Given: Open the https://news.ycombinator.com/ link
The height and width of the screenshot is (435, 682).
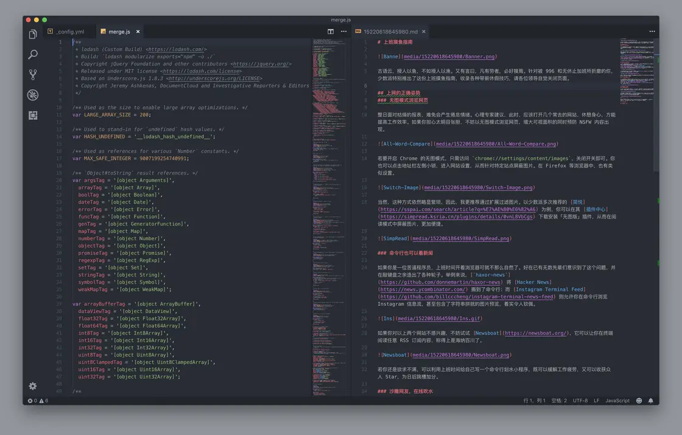Looking at the screenshot, I should [423, 290].
